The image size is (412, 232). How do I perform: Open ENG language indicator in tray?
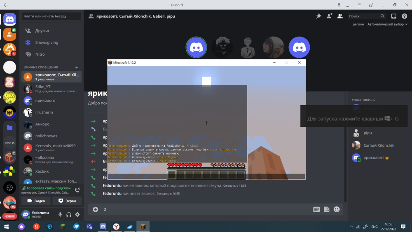[375, 227]
